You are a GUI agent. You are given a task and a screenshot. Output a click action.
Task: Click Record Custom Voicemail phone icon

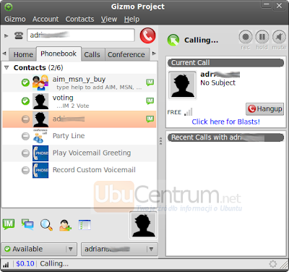pos(40,170)
